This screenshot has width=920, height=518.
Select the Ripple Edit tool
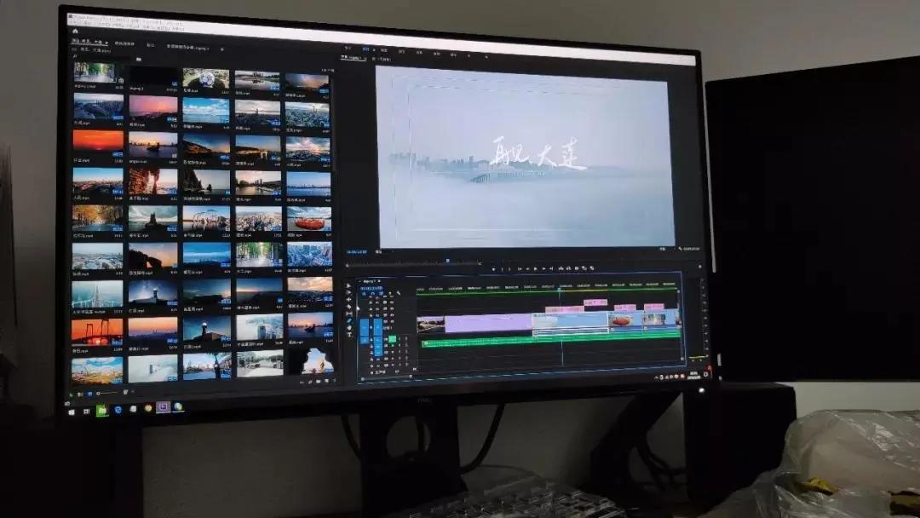(x=348, y=300)
